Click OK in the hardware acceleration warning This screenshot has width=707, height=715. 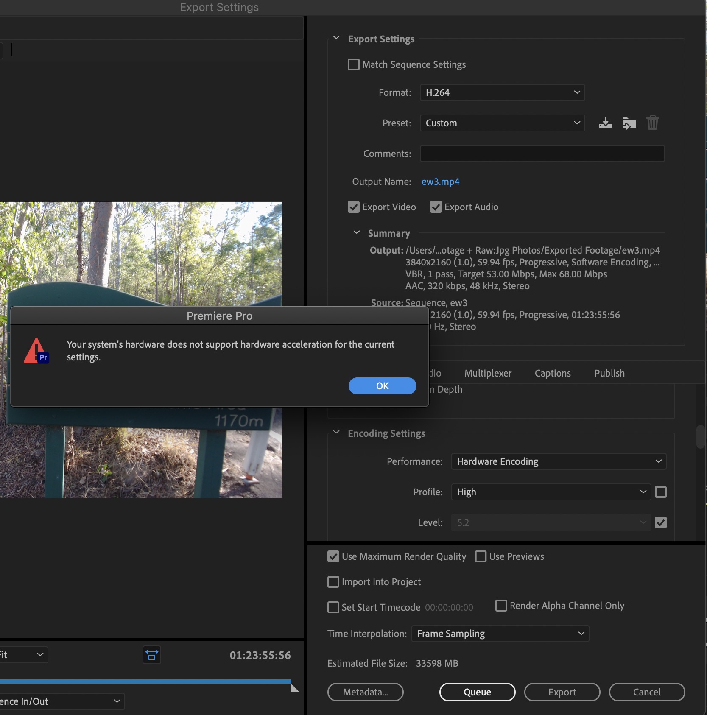pos(382,386)
